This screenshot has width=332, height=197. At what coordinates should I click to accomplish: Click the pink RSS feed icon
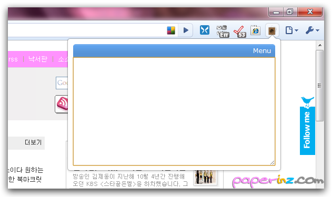tap(62, 104)
